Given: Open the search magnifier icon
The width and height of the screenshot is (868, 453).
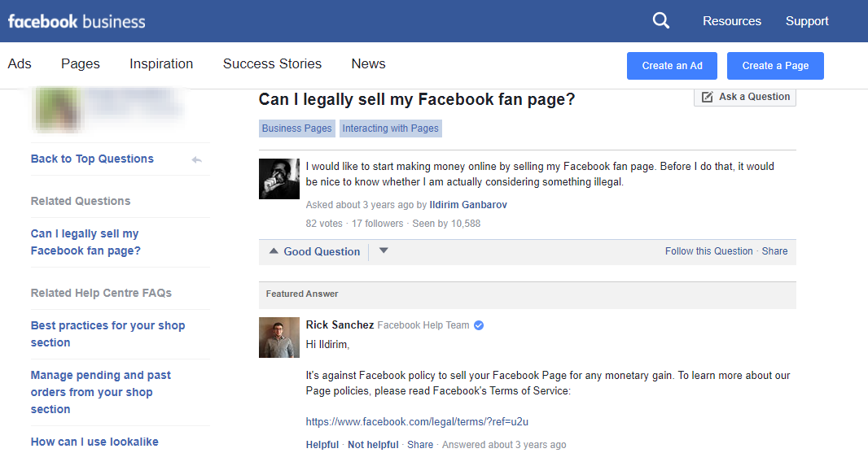Looking at the screenshot, I should [660, 21].
